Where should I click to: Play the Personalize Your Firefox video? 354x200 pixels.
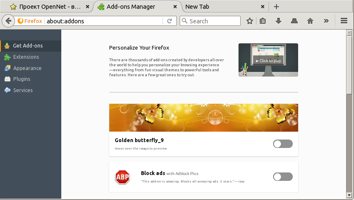268,60
